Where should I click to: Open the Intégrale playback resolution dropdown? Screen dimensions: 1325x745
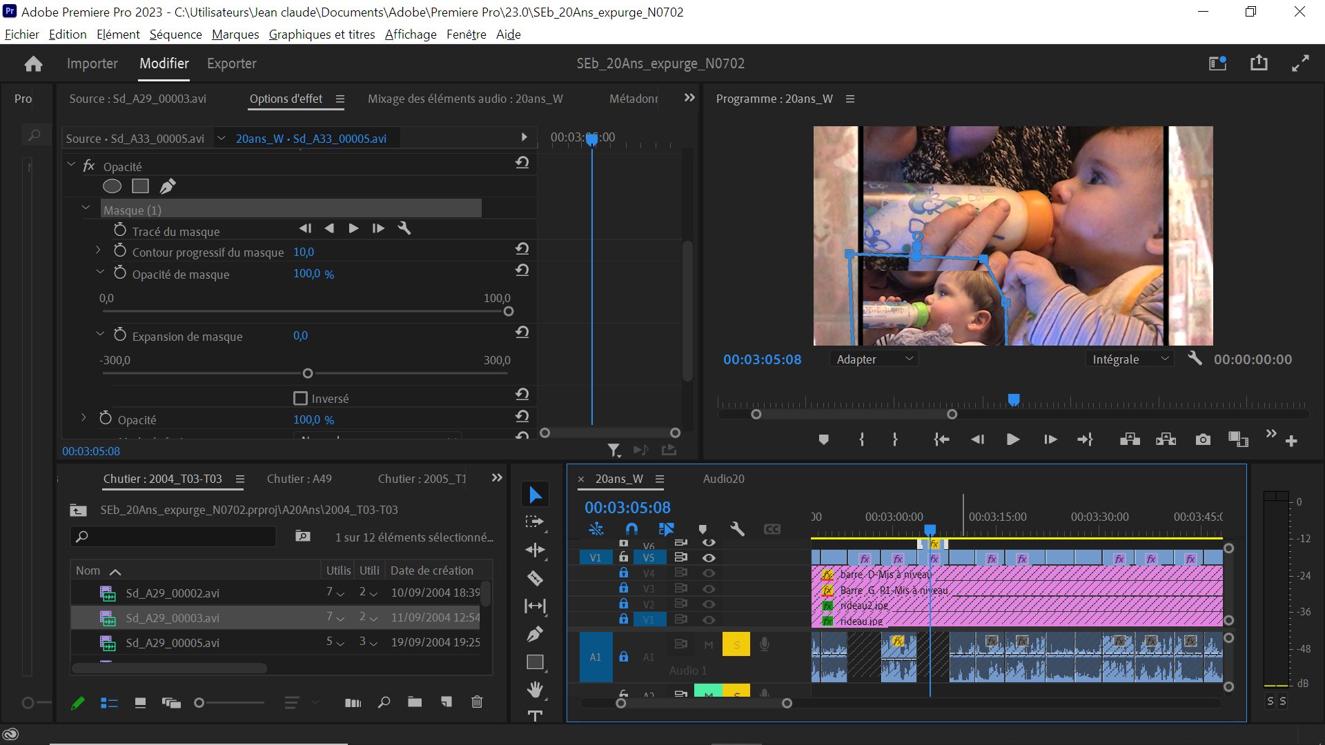click(x=1130, y=359)
